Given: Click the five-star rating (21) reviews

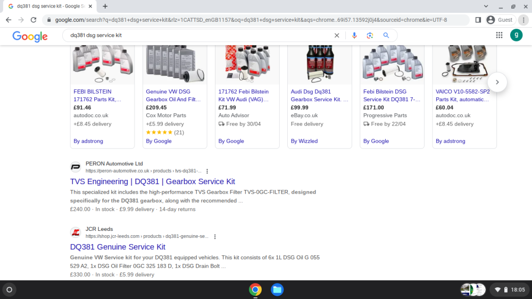Looking at the screenshot, I should click(165, 132).
